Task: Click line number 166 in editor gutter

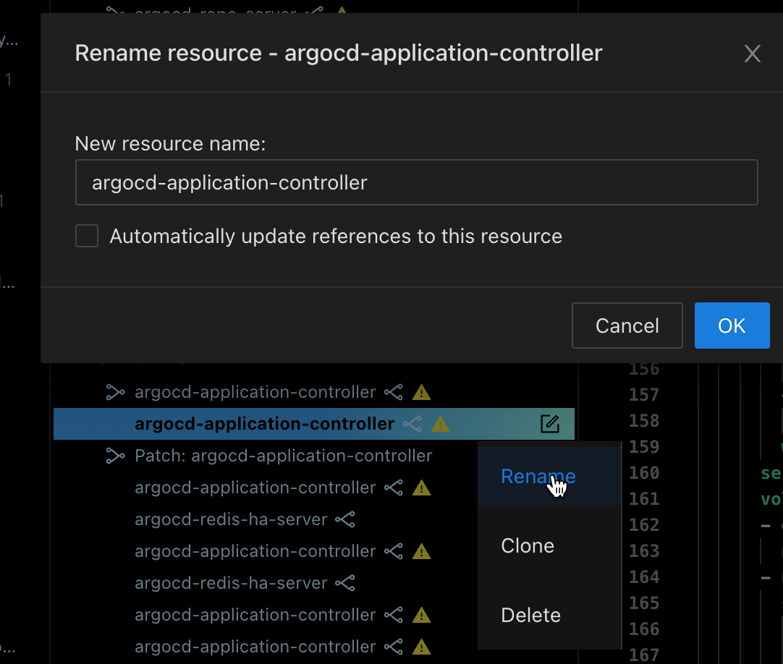Action: (644, 629)
